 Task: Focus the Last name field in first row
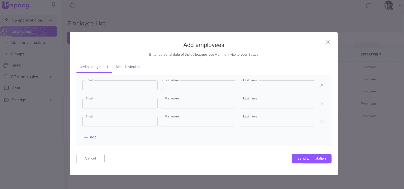[277, 85]
